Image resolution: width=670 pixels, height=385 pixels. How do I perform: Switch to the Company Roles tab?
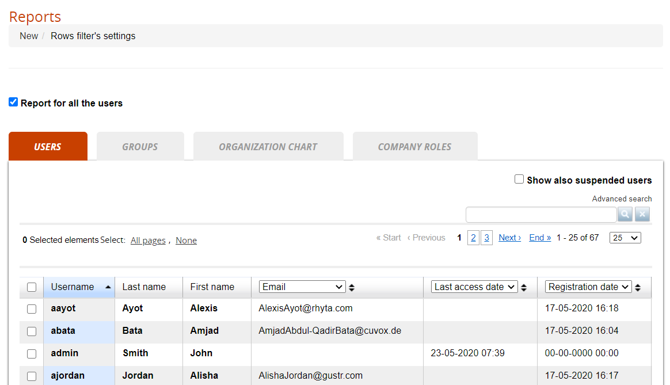(414, 147)
